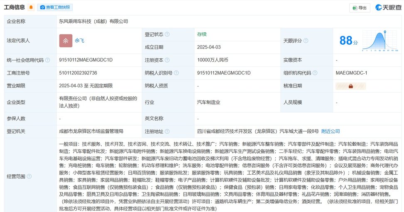Click the 企业名称 label cell
The height and width of the screenshot is (212, 404).
30,22
